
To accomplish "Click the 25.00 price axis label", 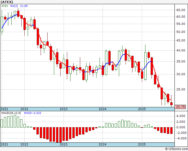I will (181, 90).
